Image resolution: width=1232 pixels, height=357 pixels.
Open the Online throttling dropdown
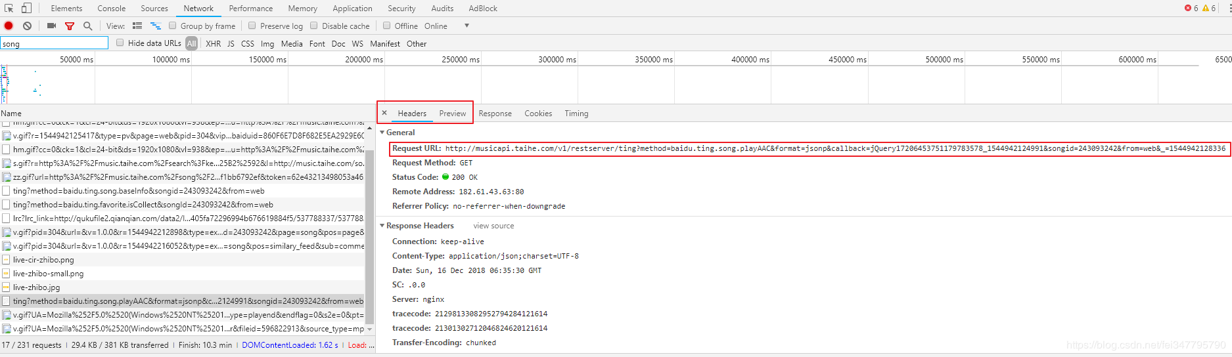pyautogui.click(x=447, y=26)
